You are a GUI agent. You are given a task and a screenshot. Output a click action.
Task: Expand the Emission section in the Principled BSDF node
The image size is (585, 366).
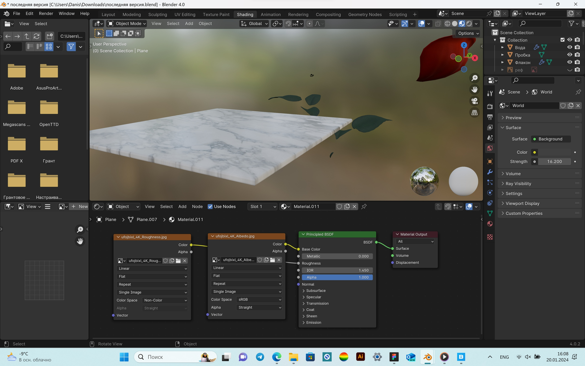(x=312, y=322)
